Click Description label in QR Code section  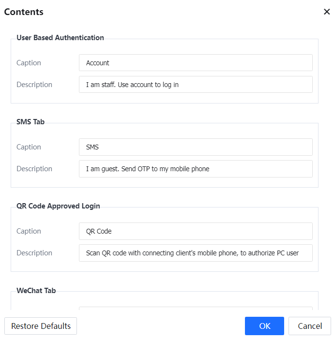(34, 253)
